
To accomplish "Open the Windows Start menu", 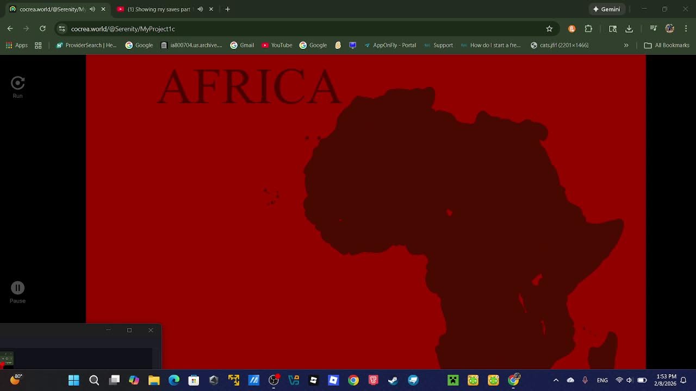I will [x=74, y=380].
